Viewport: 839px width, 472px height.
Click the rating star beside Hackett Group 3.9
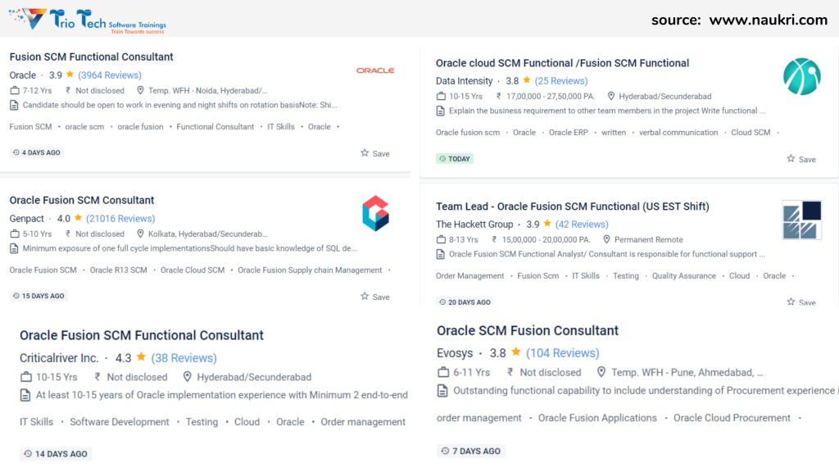547,224
